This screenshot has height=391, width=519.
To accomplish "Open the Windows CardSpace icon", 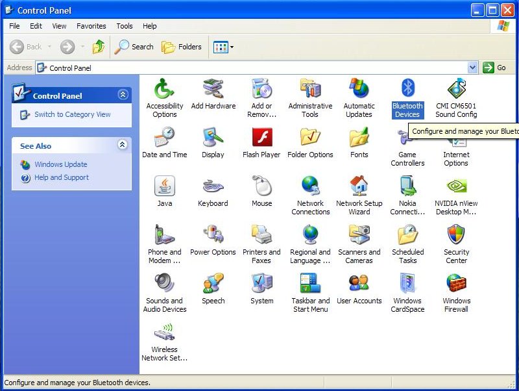I will pos(407,284).
